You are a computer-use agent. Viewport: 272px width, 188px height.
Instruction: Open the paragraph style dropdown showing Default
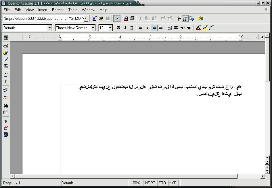tap(49, 28)
